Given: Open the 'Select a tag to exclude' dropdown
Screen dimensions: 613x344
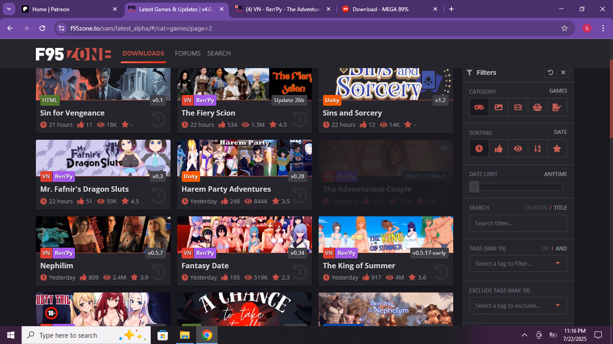Looking at the screenshot, I should point(518,305).
